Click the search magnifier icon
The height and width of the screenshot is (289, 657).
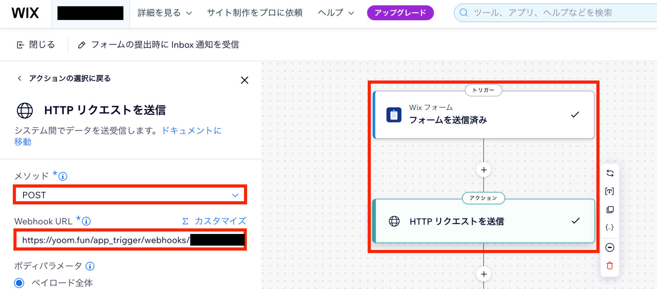(464, 13)
